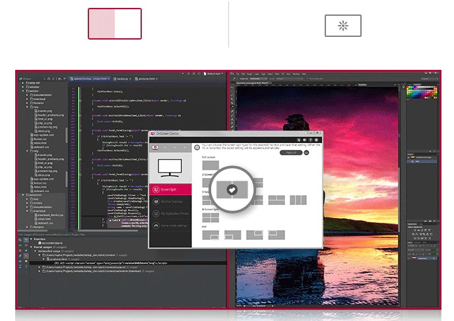The width and height of the screenshot is (454, 321).
Task: Open Monitor Settings in OnScreen Control
Action: [x=173, y=201]
